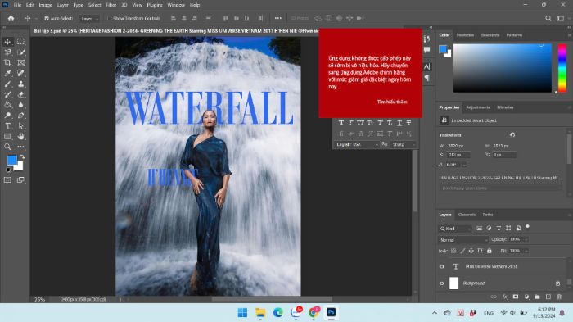Select the Brush tool
Image resolution: width=573 pixels, height=322 pixels.
click(7, 84)
